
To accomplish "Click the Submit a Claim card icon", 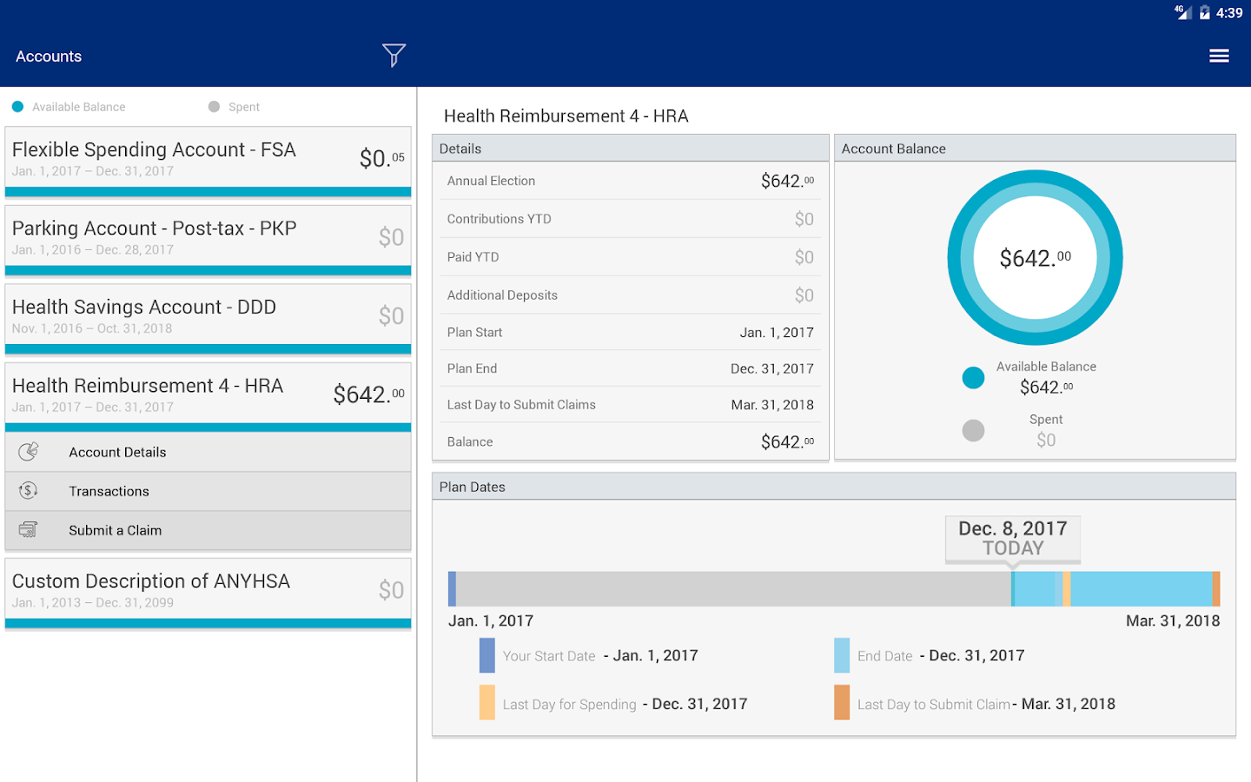I will (29, 530).
